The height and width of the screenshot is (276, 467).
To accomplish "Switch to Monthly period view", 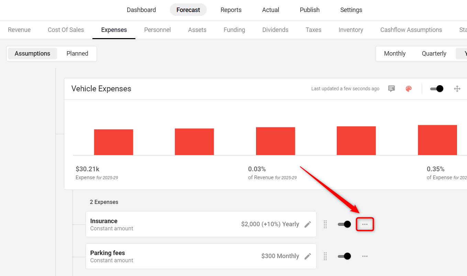I will tap(395, 54).
